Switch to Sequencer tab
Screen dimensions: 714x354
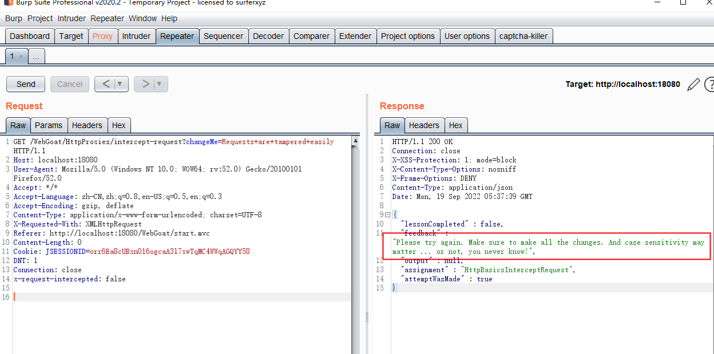[223, 36]
